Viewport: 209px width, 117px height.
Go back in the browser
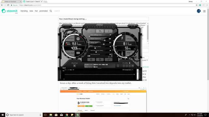pyautogui.click(x=2, y=5)
